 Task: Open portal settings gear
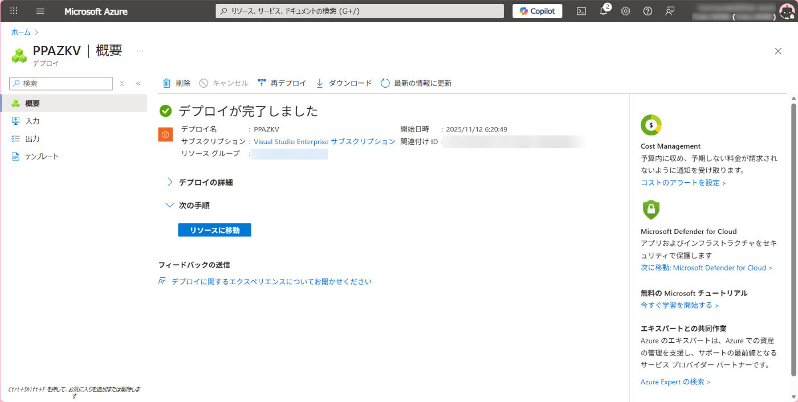point(625,11)
